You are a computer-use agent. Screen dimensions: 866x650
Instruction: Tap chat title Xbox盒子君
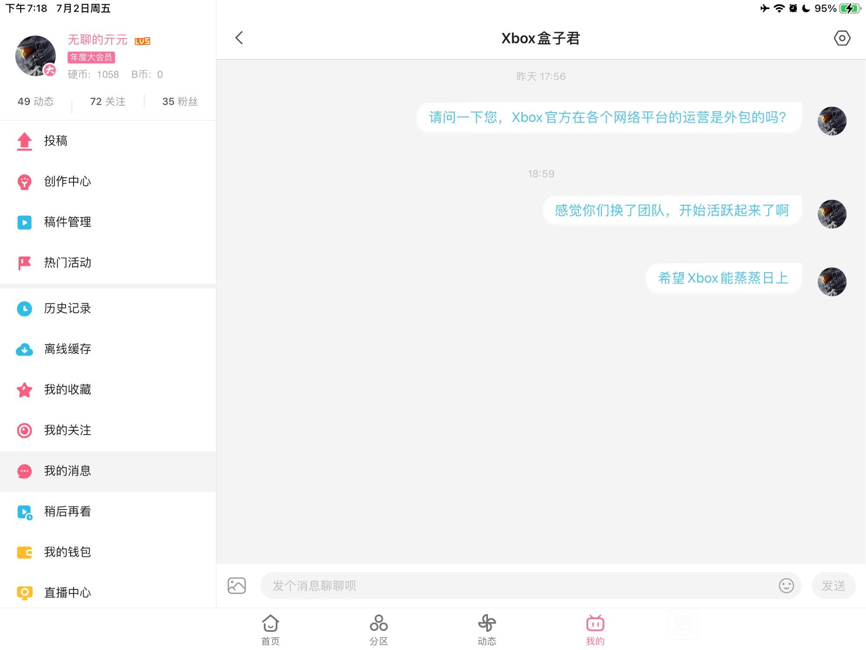tap(540, 38)
